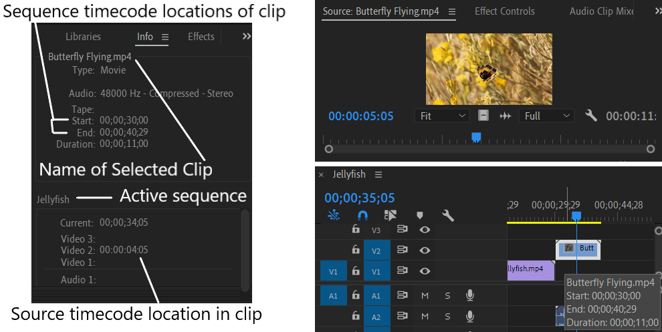
Task: Click the drag video only filmstrip icon
Action: pyautogui.click(x=483, y=116)
